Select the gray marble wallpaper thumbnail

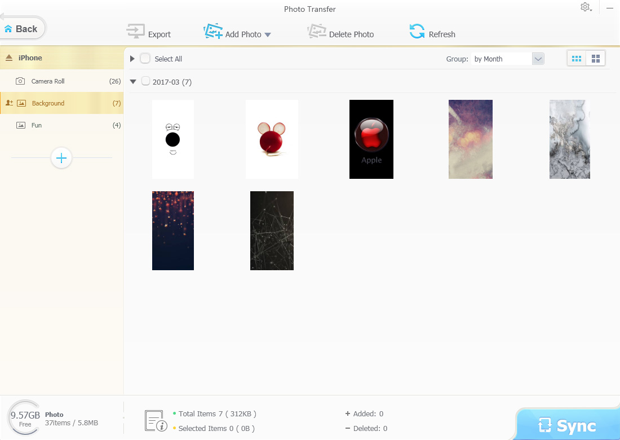click(570, 139)
